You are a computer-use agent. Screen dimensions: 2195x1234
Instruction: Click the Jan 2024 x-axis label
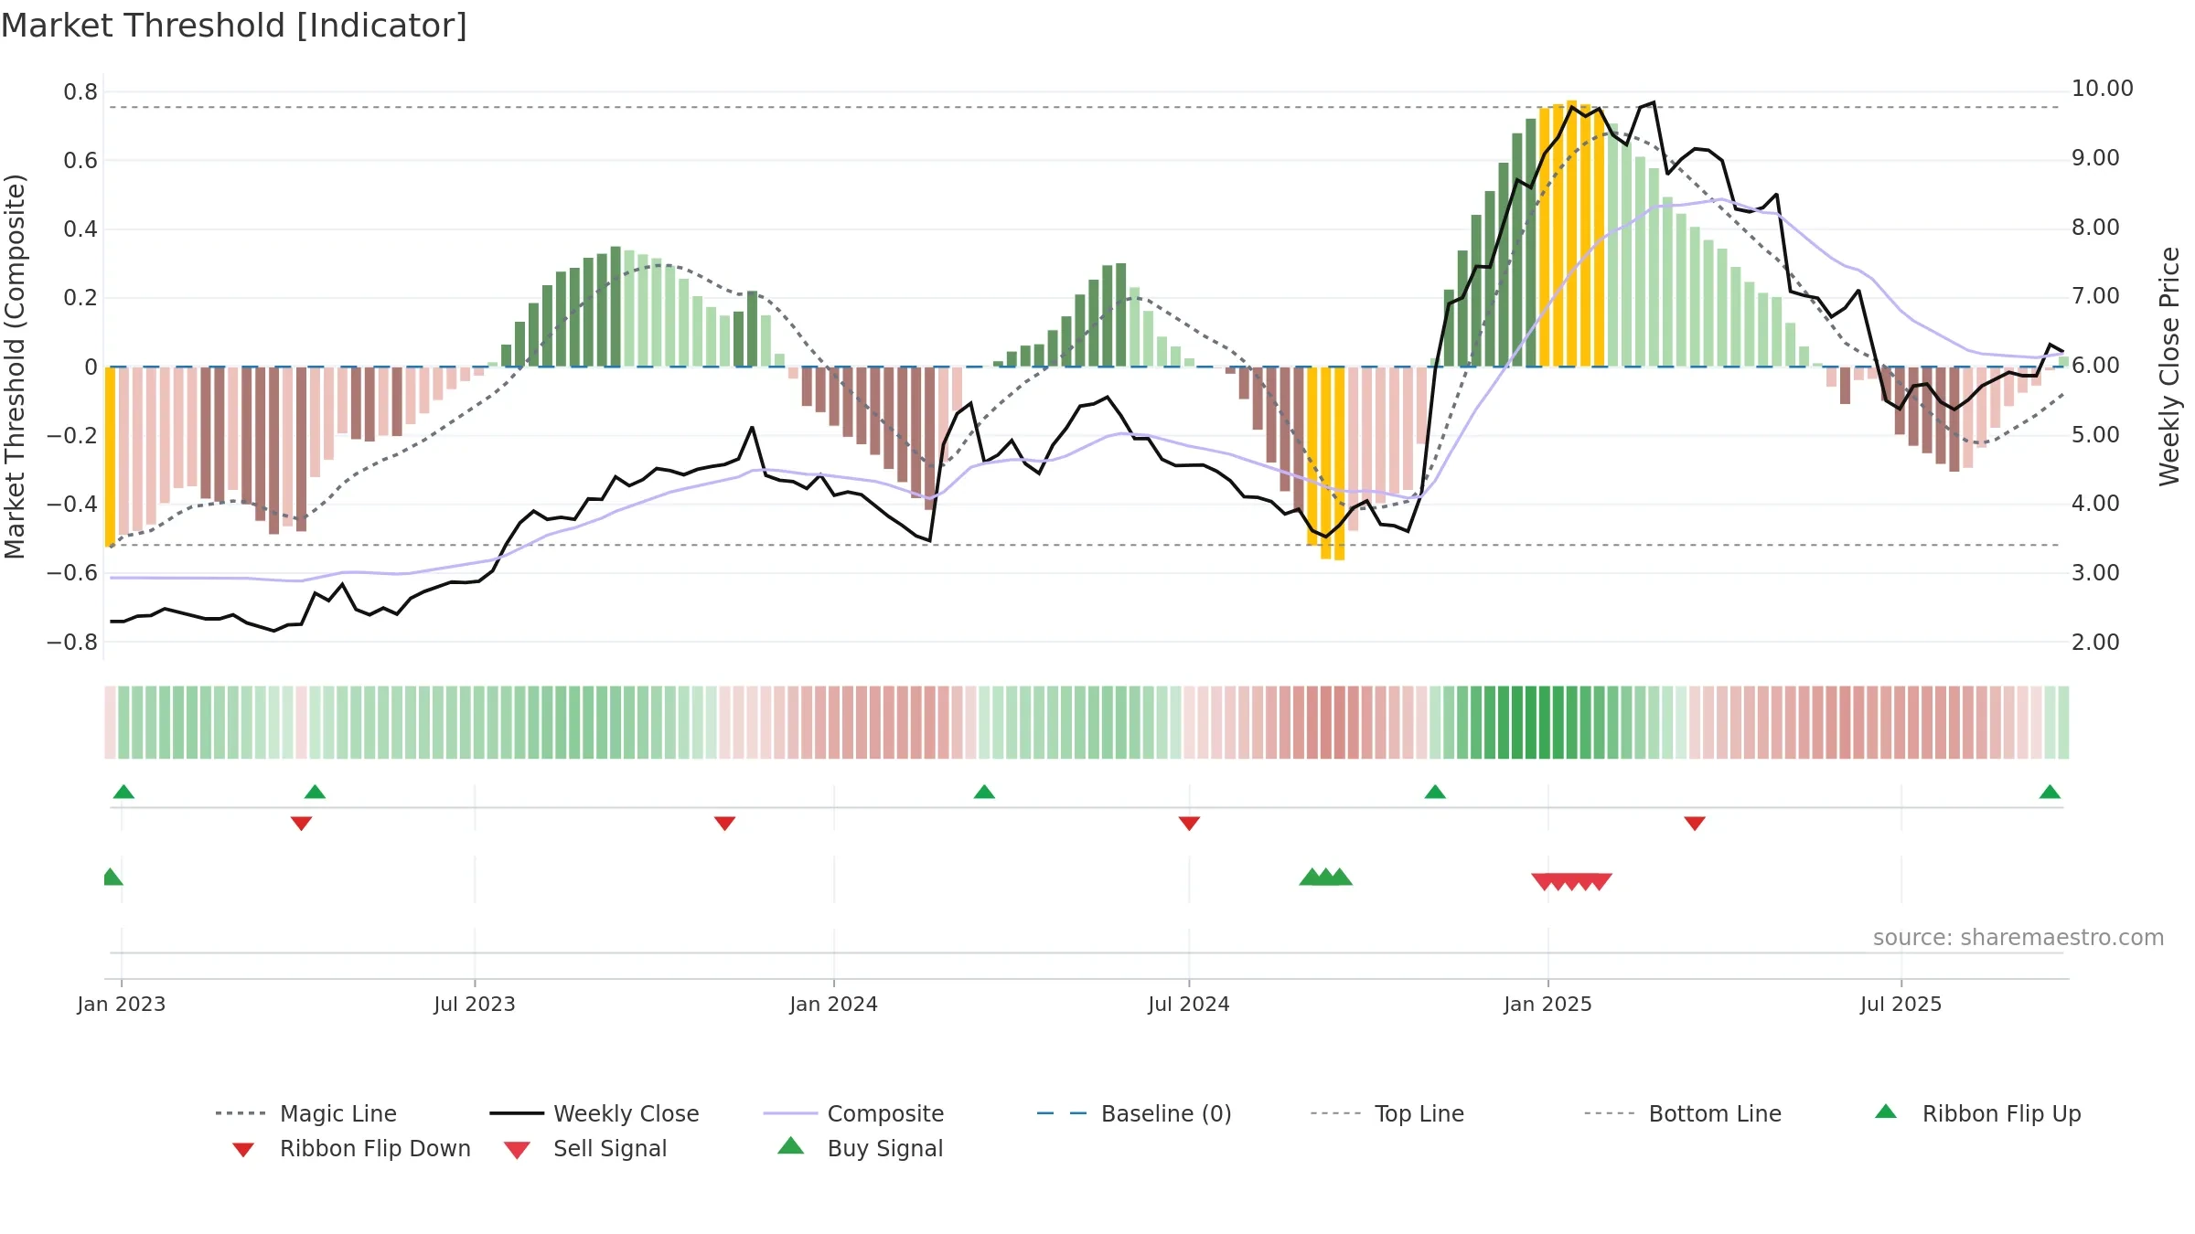834,1004
